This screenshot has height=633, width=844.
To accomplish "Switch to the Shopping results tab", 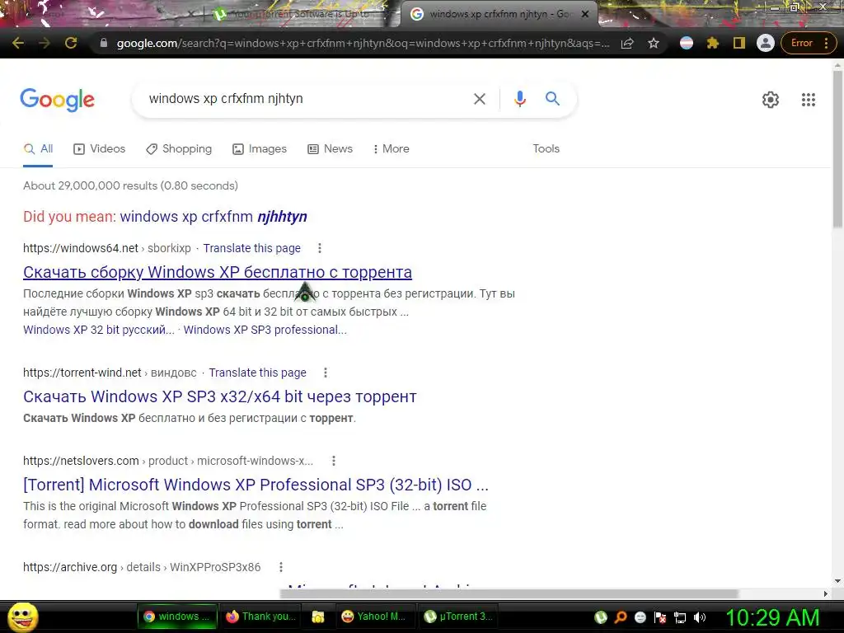I will (x=179, y=149).
